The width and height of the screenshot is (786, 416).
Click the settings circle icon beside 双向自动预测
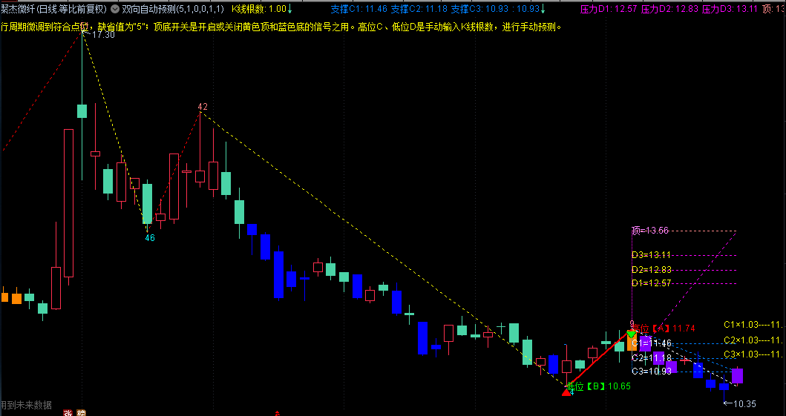(x=114, y=9)
